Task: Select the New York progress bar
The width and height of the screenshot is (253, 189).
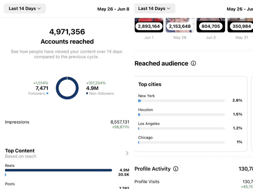Action: click(x=181, y=101)
